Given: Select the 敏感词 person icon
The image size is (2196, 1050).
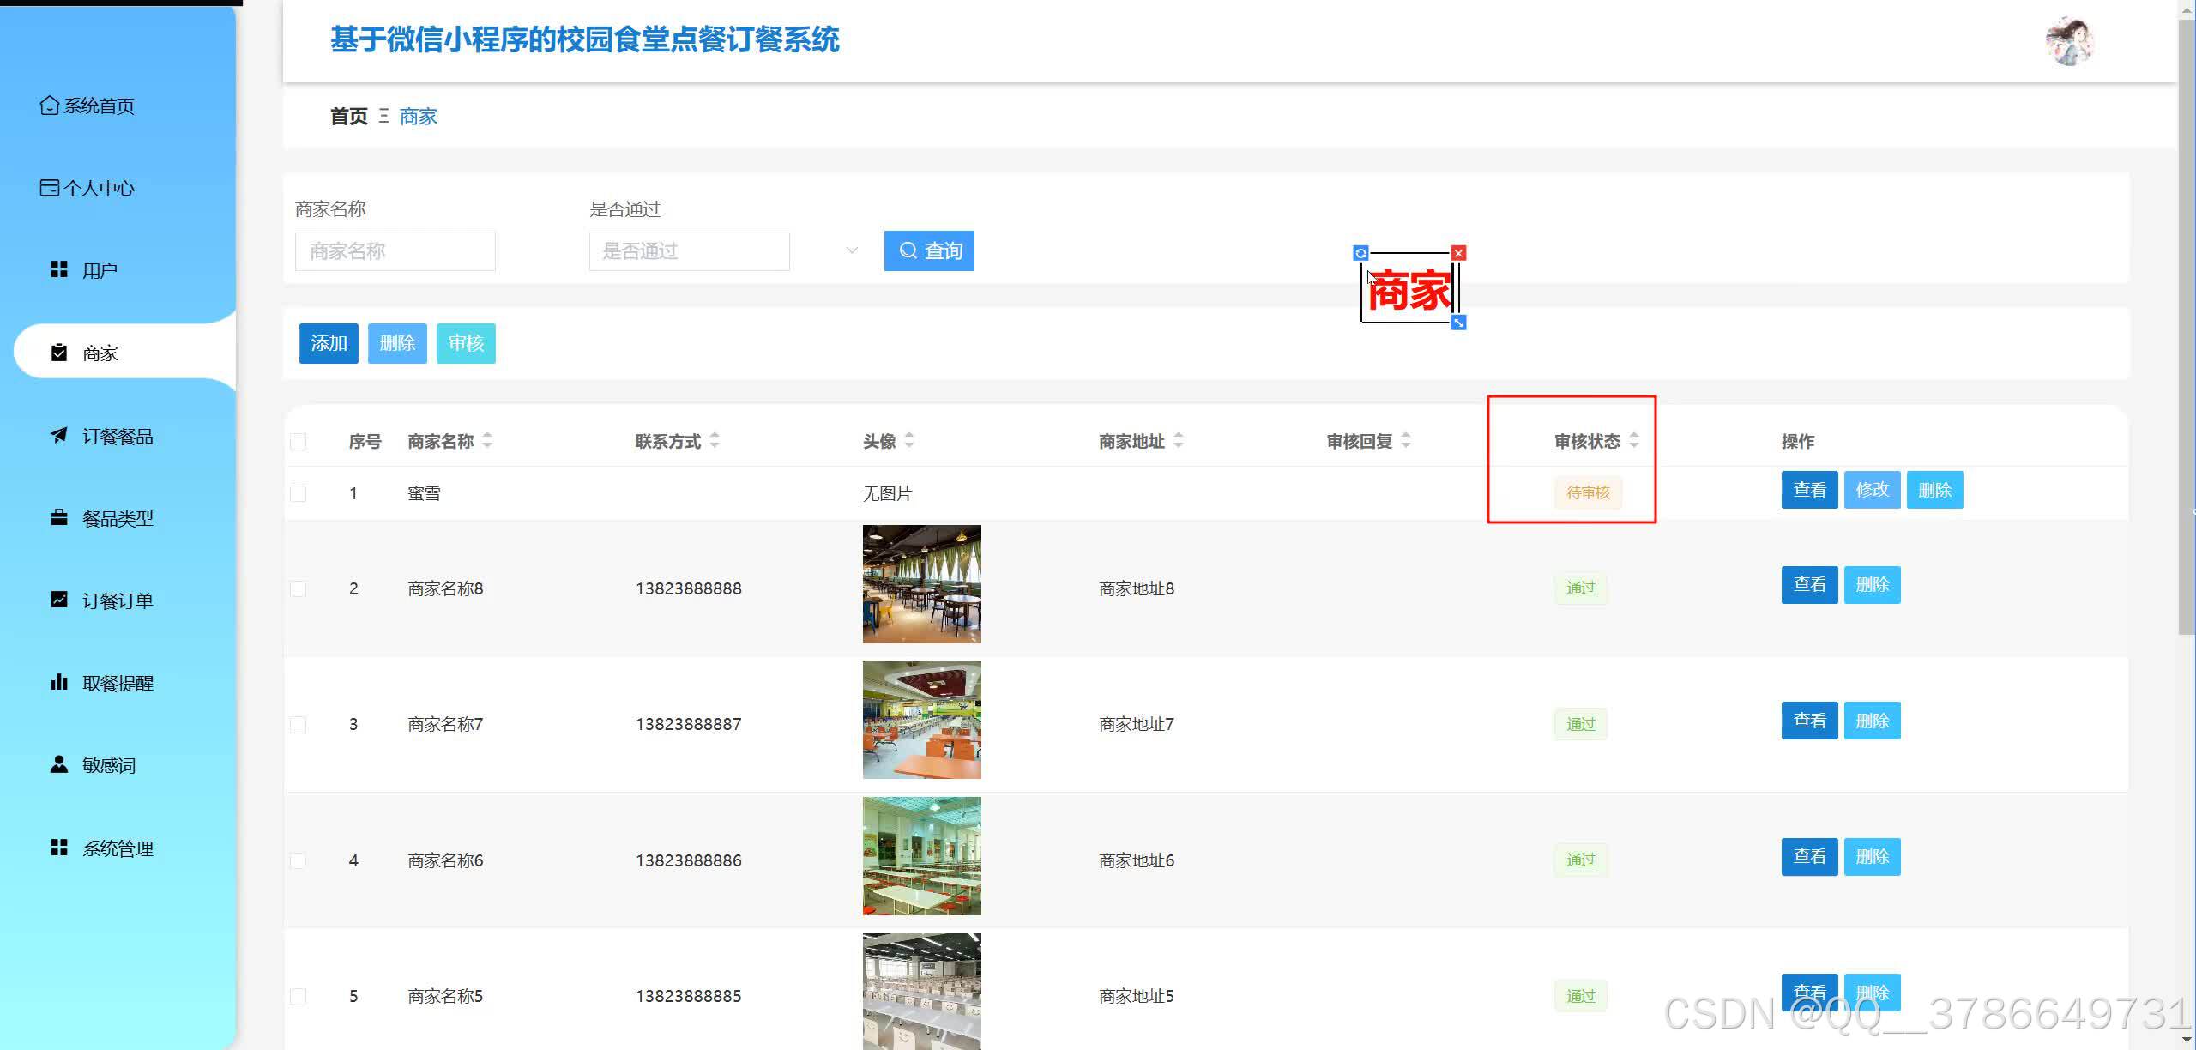Looking at the screenshot, I should [57, 764].
